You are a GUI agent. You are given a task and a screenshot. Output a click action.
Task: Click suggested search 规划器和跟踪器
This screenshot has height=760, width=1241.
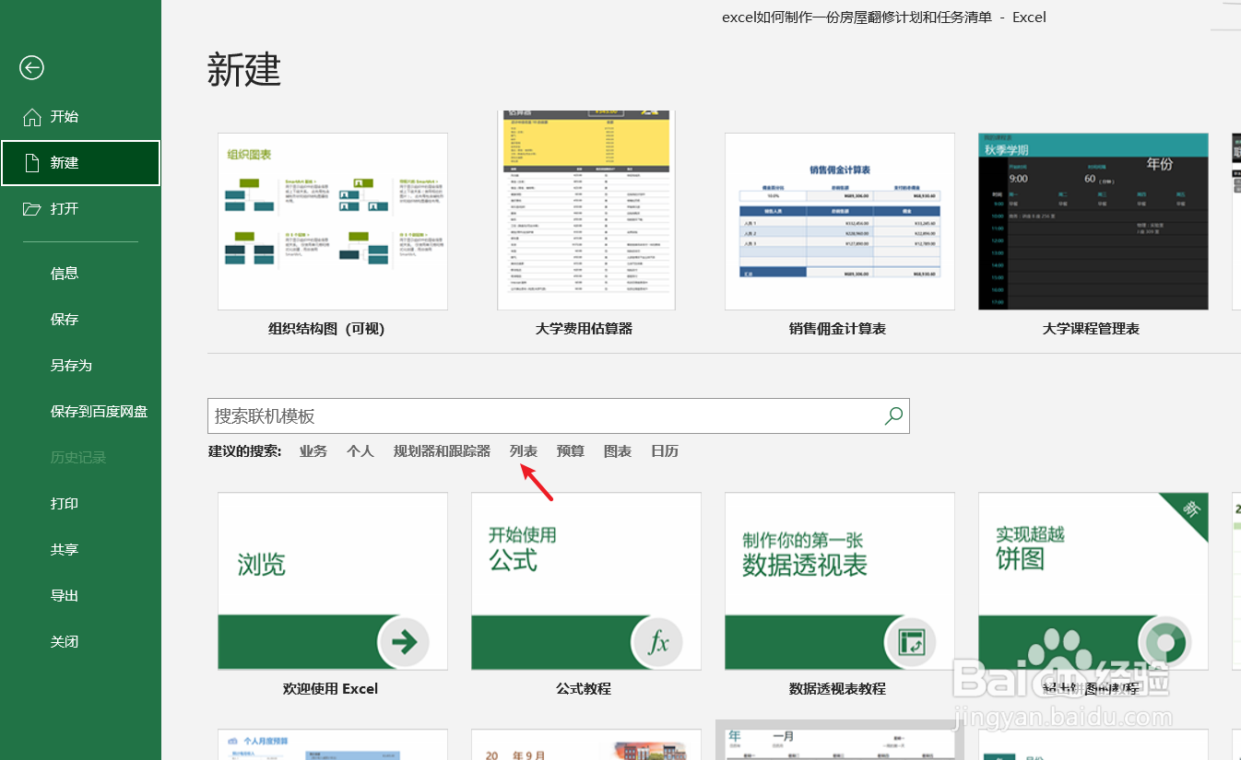pyautogui.click(x=442, y=451)
